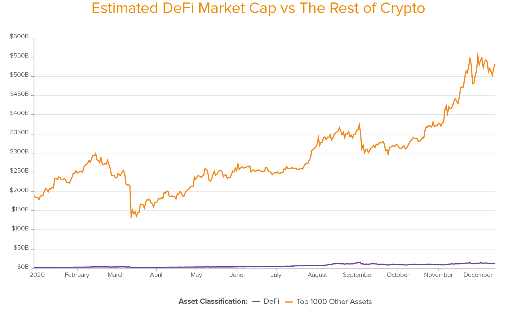This screenshot has width=517, height=318.
Task: Click the DeFi legend entry
Action: pyautogui.click(x=271, y=301)
